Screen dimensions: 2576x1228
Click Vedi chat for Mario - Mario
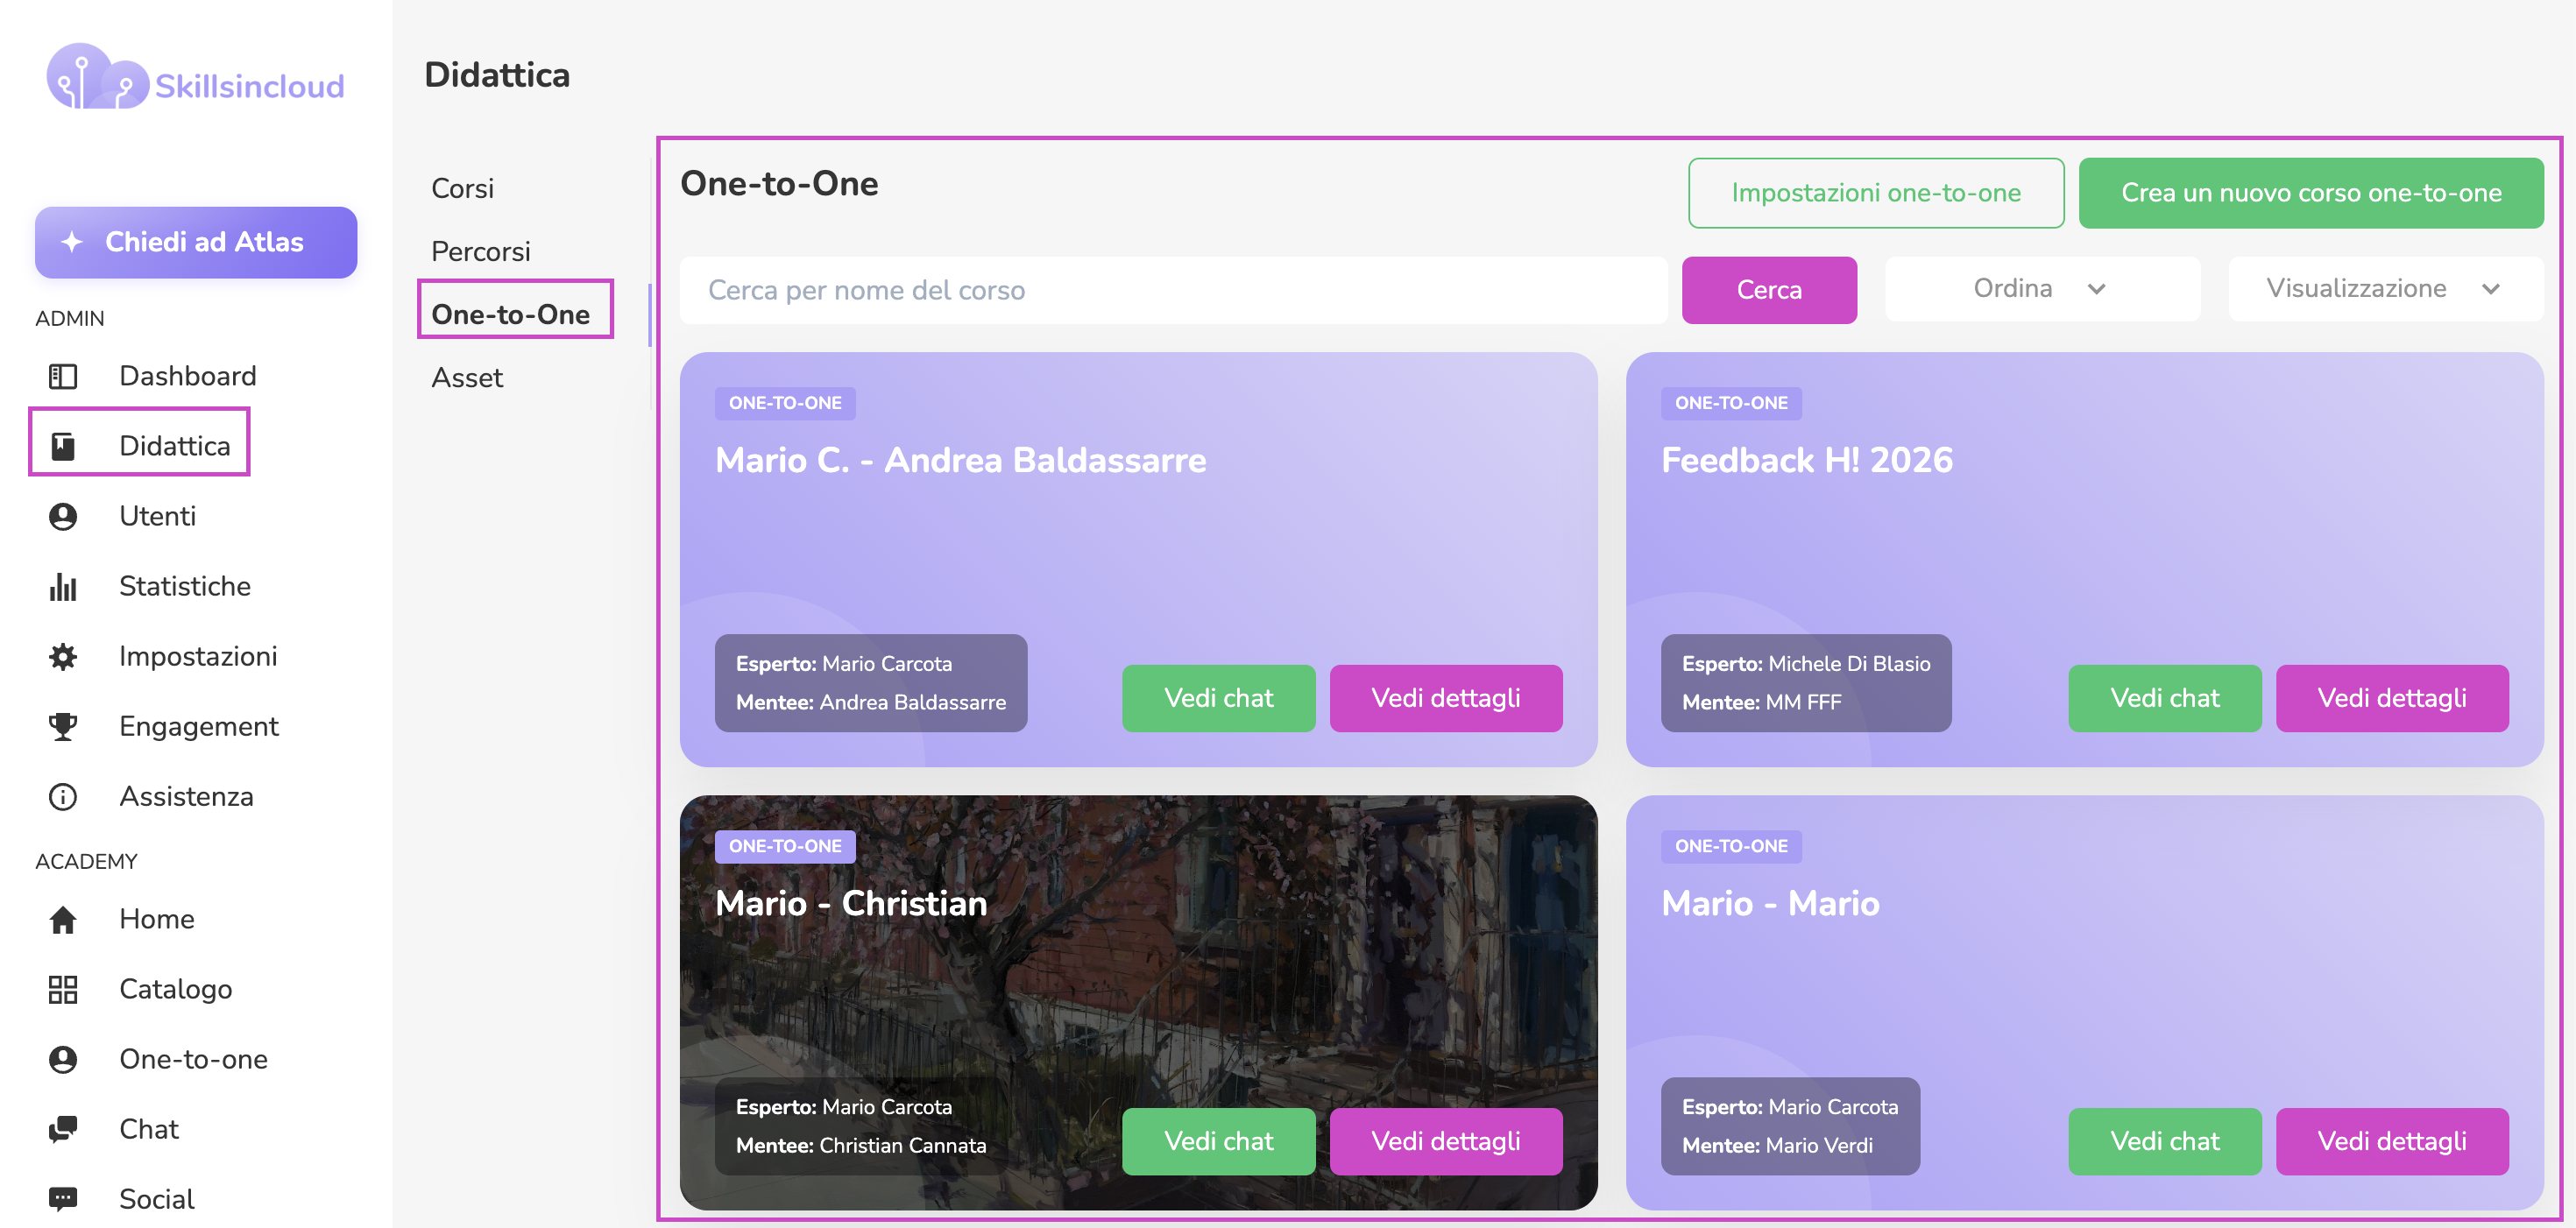(2165, 1141)
